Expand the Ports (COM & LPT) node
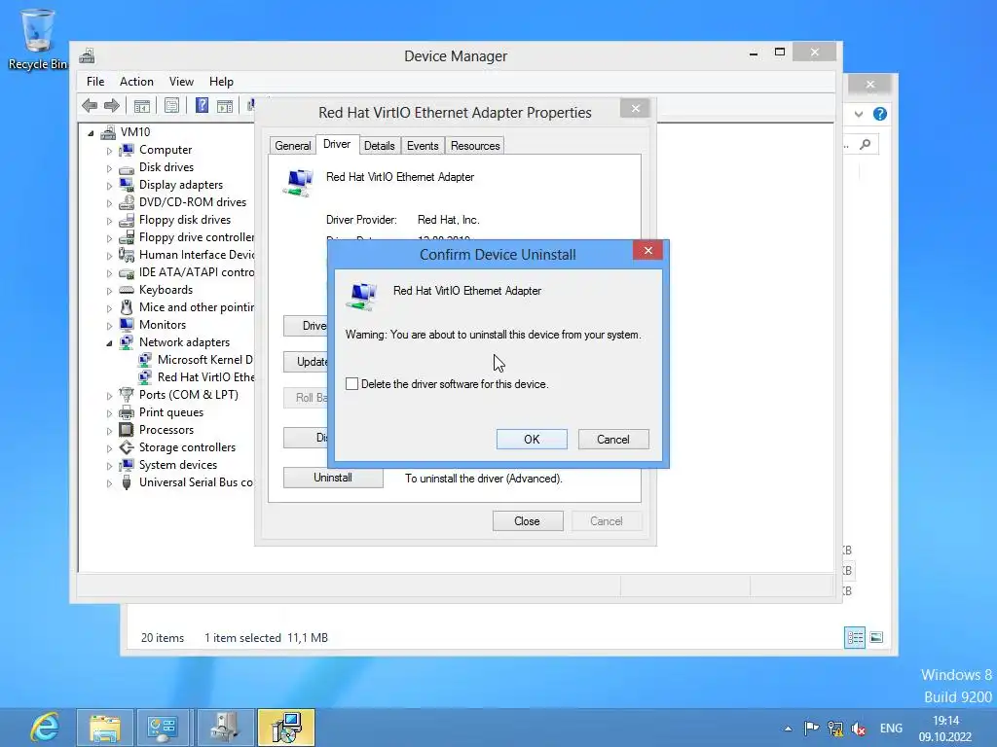997x747 pixels. (109, 396)
